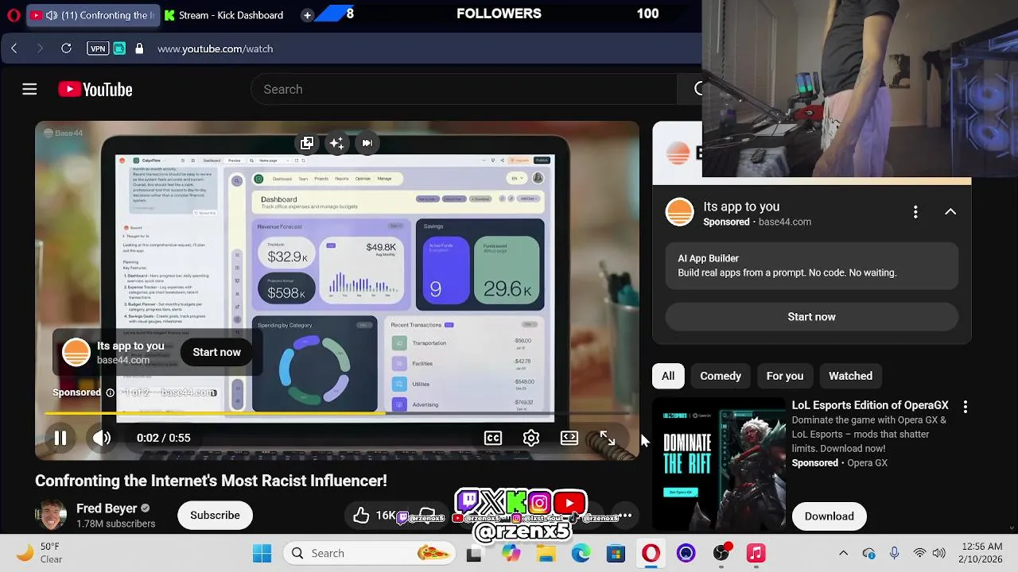The height and width of the screenshot is (572, 1018).
Task: Open File Explorer from the taskbar
Action: pyautogui.click(x=546, y=553)
